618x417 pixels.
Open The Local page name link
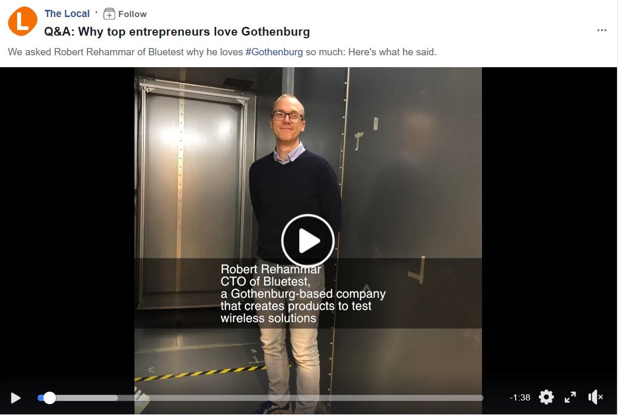click(67, 14)
